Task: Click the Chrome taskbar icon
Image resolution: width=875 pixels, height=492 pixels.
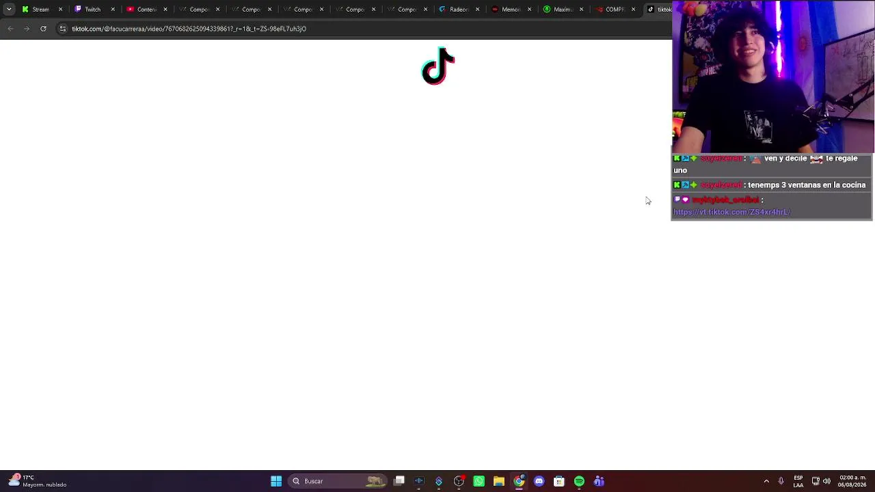Action: click(x=519, y=481)
